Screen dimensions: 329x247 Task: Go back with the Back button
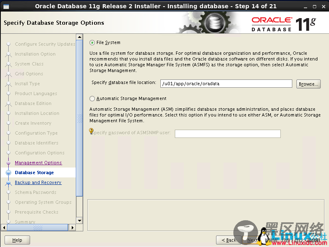click(229, 240)
